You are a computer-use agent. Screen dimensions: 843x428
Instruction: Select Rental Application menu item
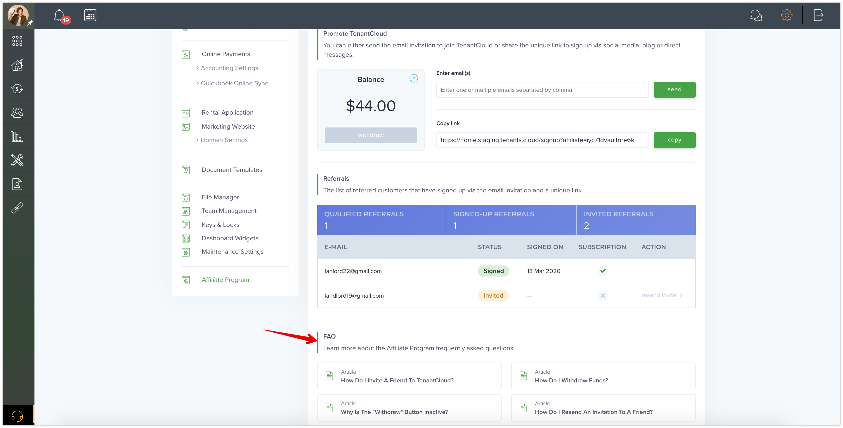[228, 112]
